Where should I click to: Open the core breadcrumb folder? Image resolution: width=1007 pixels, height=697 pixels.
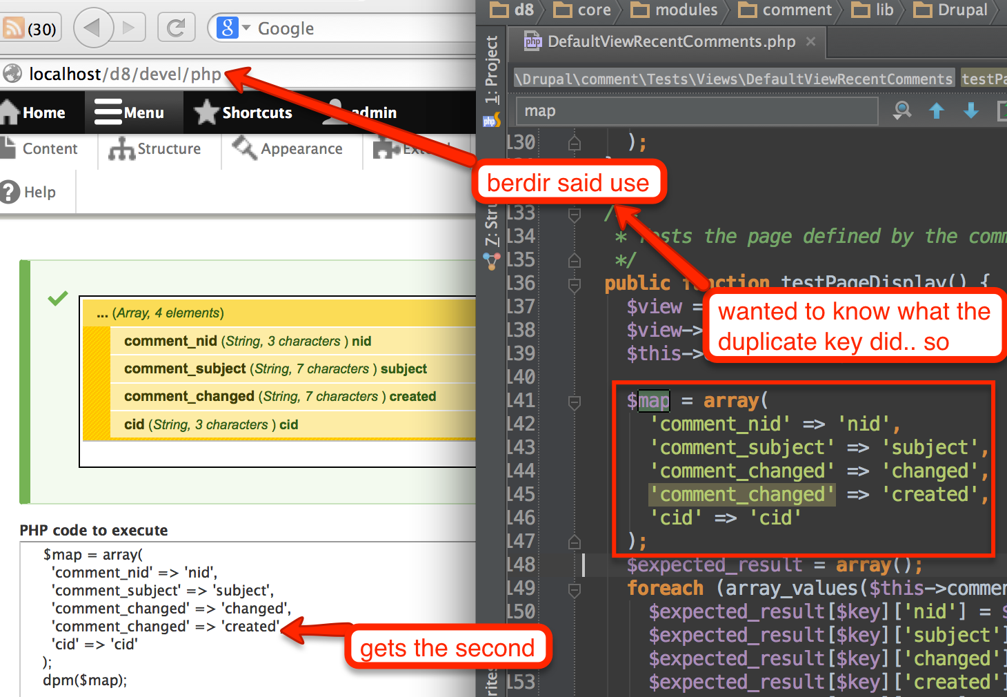[583, 10]
